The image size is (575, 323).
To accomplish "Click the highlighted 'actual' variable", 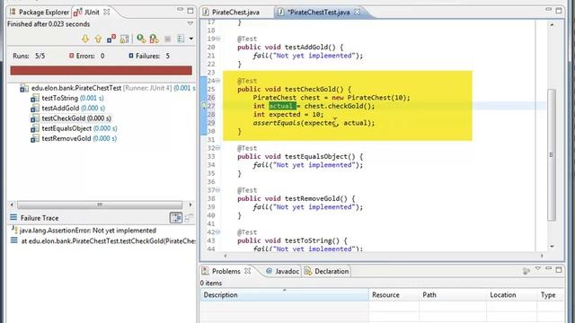I will (282, 106).
